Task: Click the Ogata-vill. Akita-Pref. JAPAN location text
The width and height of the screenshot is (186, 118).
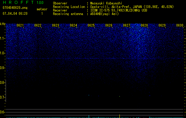Action: tap(117, 7)
